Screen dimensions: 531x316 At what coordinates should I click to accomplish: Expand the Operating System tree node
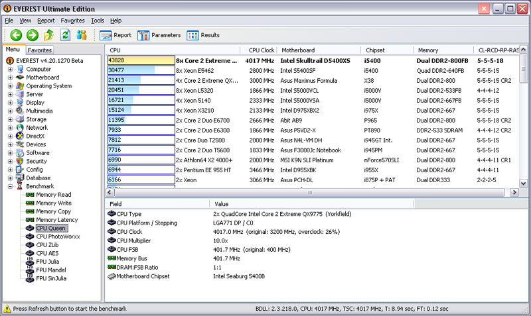pos(10,86)
